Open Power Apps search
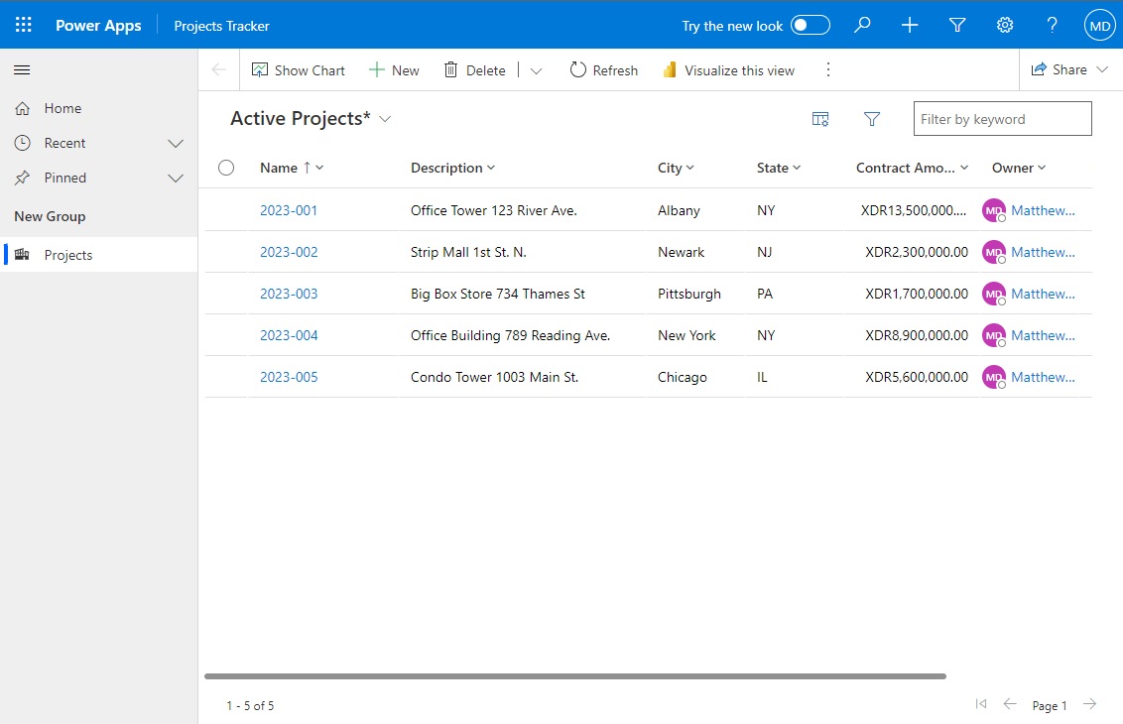The width and height of the screenshot is (1123, 724). click(861, 25)
